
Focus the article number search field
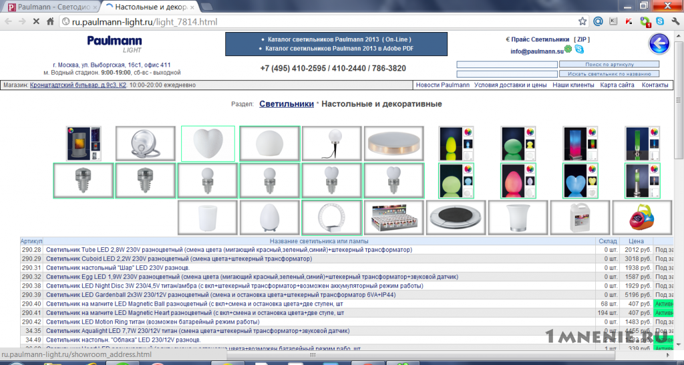pos(507,64)
